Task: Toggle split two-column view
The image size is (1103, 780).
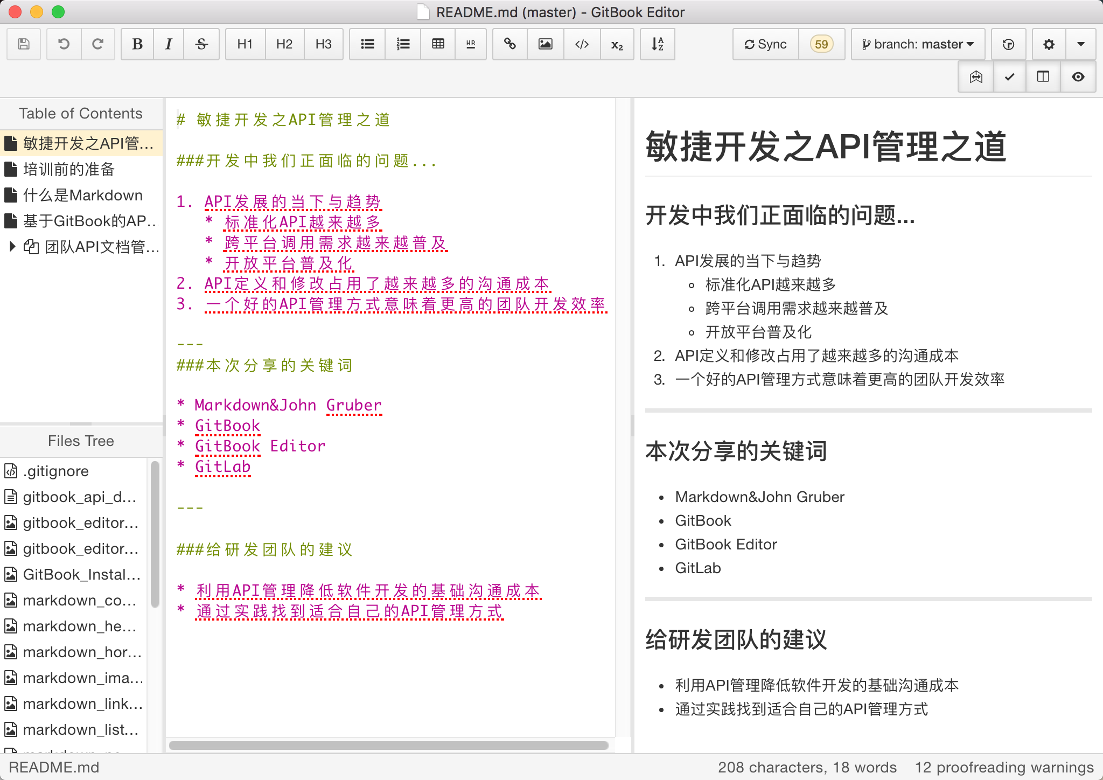Action: [x=1043, y=77]
